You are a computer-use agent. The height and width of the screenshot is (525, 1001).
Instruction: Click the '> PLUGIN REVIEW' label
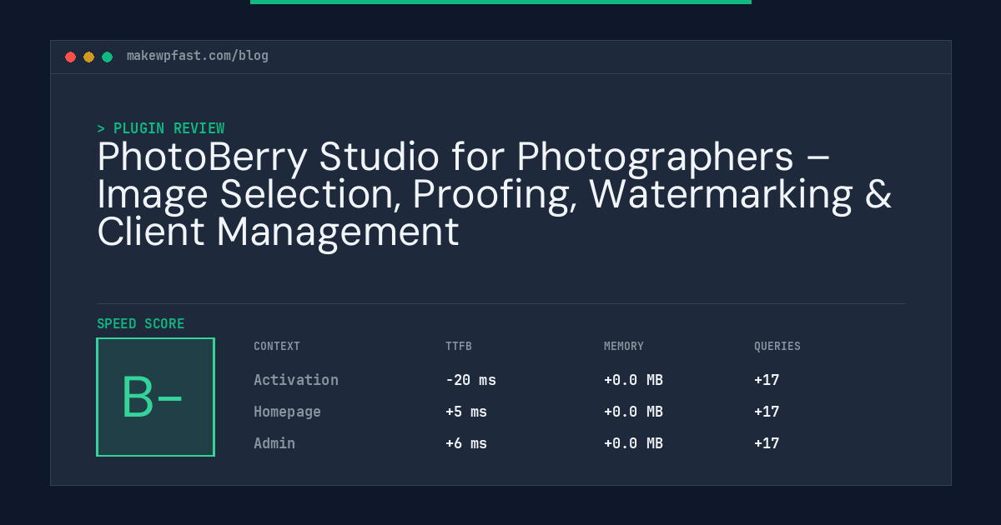(x=161, y=128)
